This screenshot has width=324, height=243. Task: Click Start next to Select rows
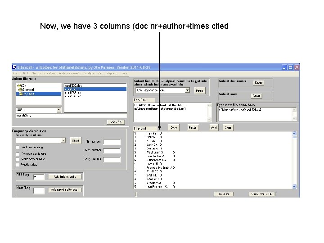pos(256,96)
